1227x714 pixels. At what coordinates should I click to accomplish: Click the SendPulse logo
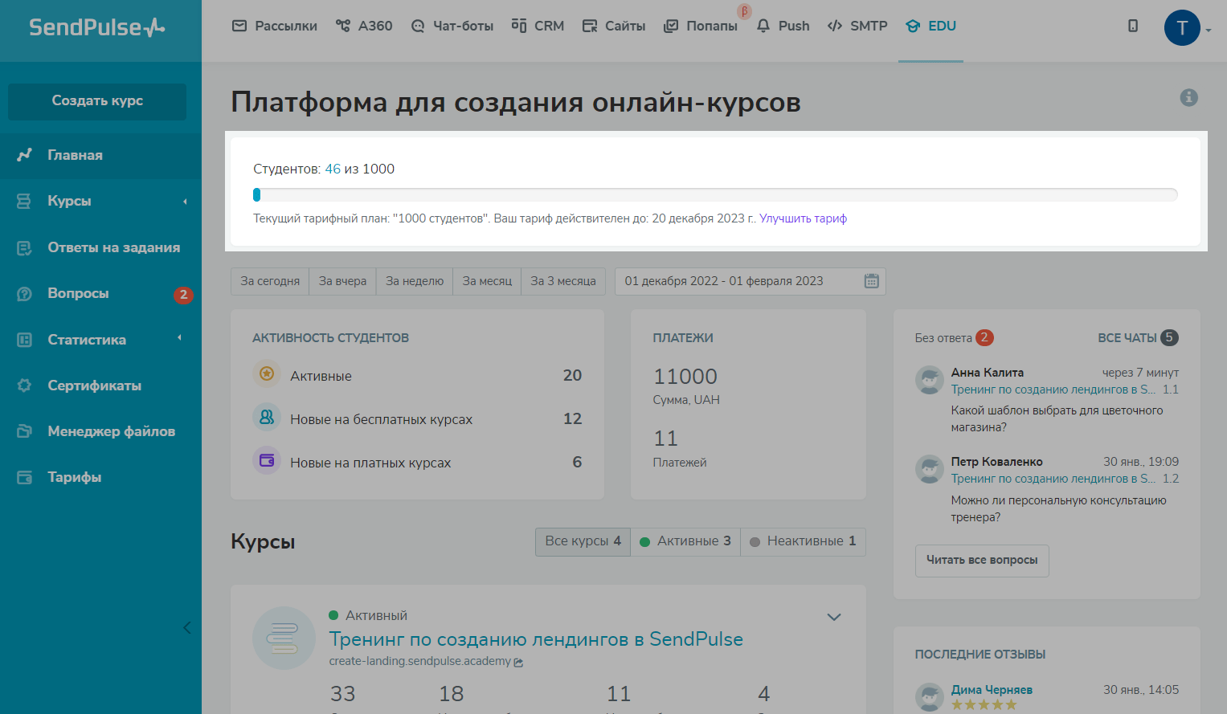pos(97,27)
